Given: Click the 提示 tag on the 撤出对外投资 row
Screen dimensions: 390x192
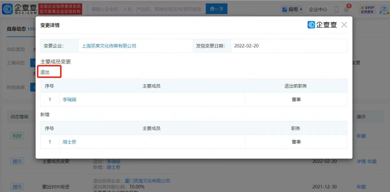Looking at the screenshot, I should (17, 187).
